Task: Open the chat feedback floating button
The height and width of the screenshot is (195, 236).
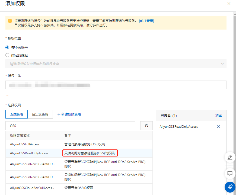Action: coord(230,174)
